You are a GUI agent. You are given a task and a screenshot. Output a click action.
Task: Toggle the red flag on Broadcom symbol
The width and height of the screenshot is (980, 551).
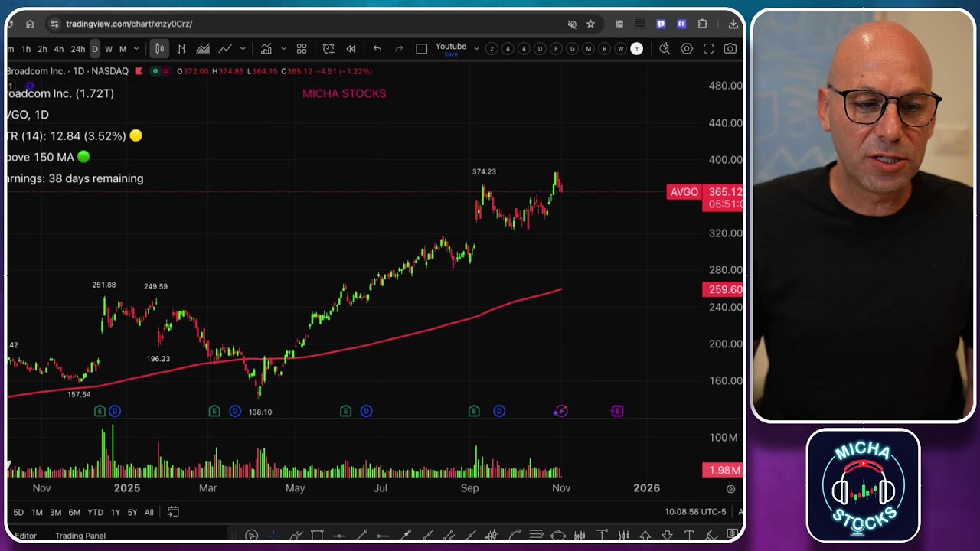(x=139, y=71)
